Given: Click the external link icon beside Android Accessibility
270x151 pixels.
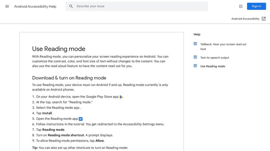Looking at the screenshot, I should 264,19.
